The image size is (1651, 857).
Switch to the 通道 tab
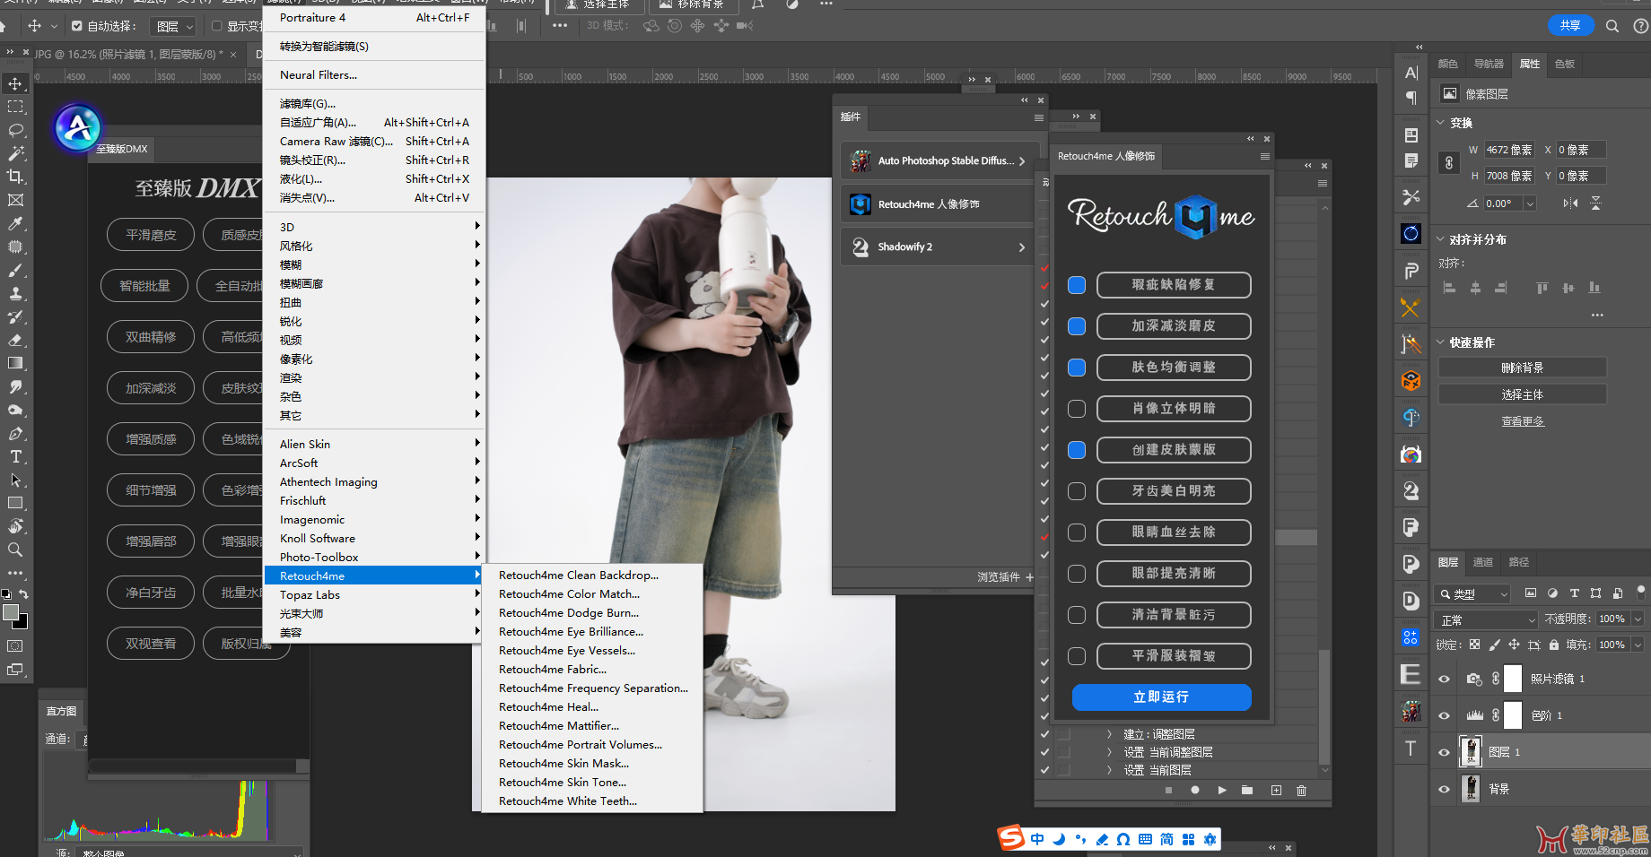point(1483,562)
